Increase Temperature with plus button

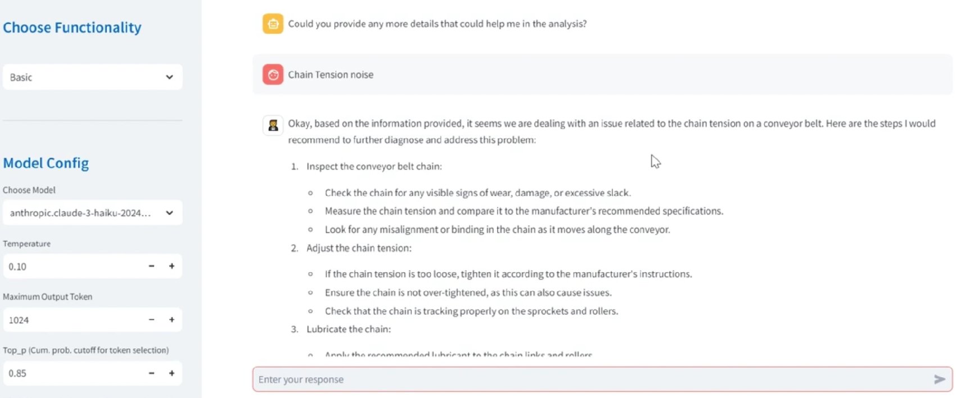pos(172,266)
